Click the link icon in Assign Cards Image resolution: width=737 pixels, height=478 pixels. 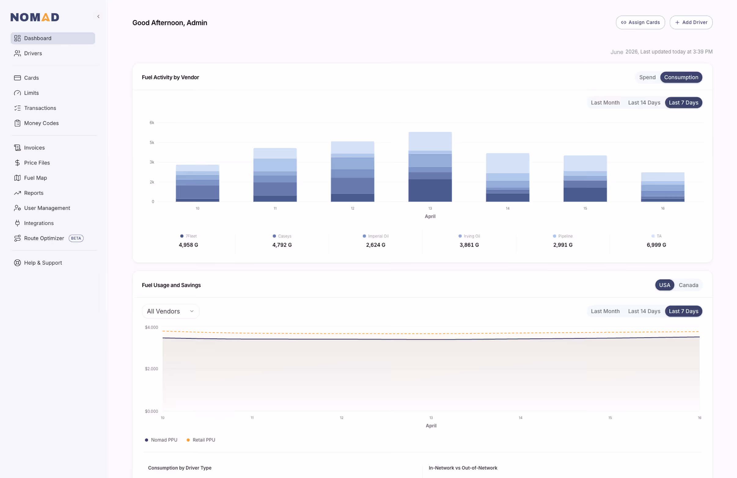point(623,23)
